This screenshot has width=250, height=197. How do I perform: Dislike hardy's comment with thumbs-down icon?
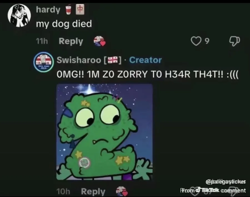pyautogui.click(x=234, y=41)
